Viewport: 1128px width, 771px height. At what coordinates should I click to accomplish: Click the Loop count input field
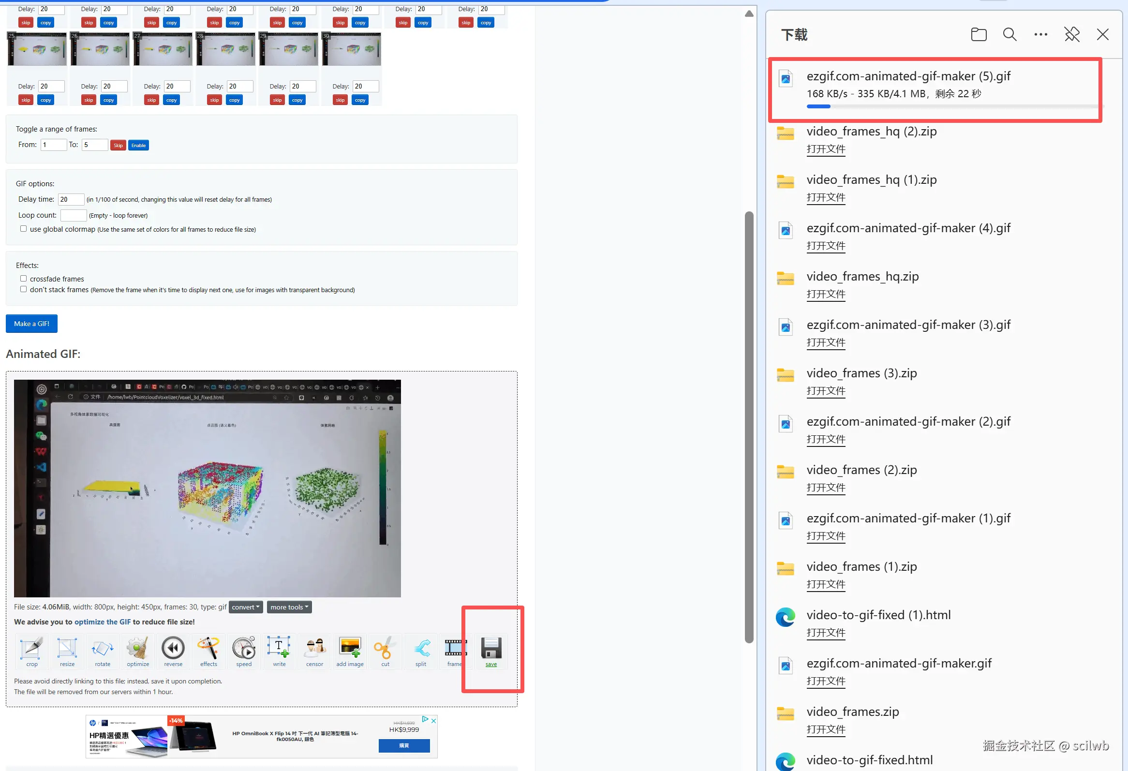(x=74, y=215)
